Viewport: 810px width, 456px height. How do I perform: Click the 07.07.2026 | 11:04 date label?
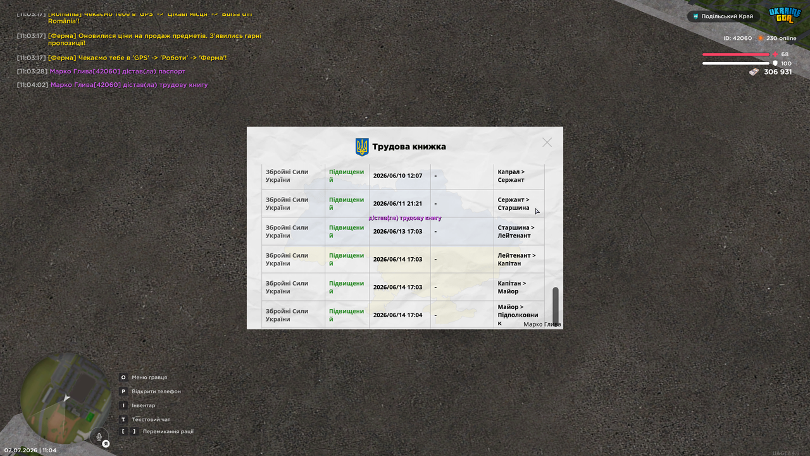point(30,450)
